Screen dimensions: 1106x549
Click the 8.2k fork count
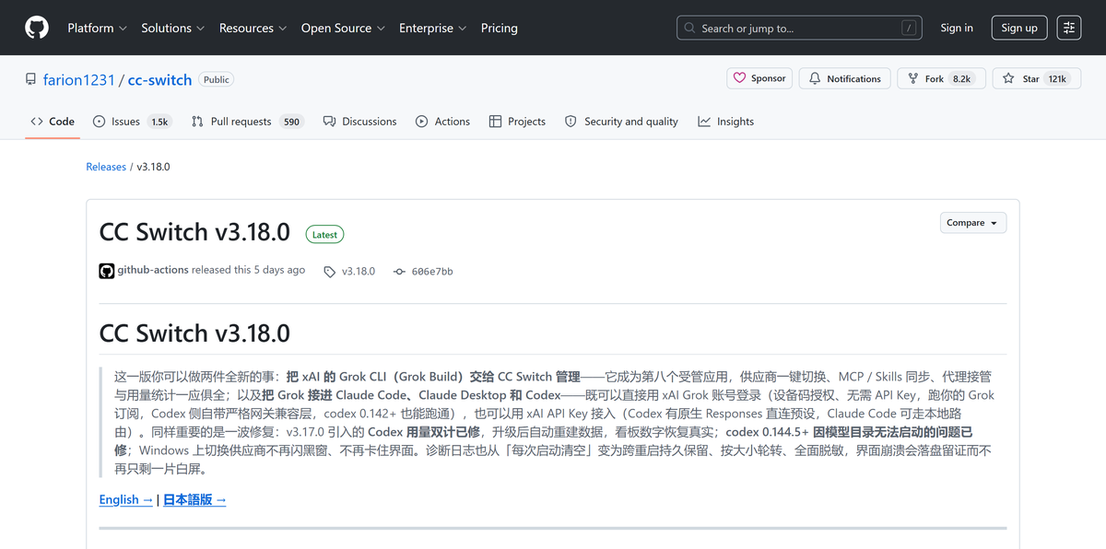point(962,79)
